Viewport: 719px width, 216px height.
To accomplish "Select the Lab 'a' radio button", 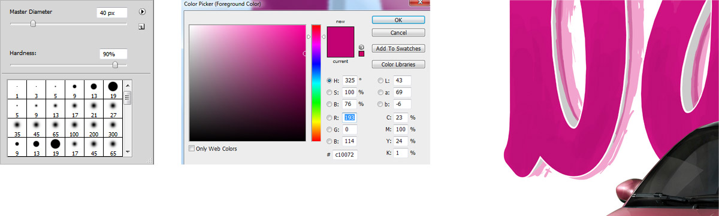I will (381, 93).
